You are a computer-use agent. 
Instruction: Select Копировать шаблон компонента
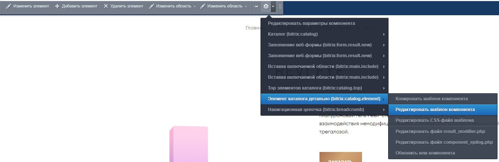pyautogui.click(x=431, y=99)
